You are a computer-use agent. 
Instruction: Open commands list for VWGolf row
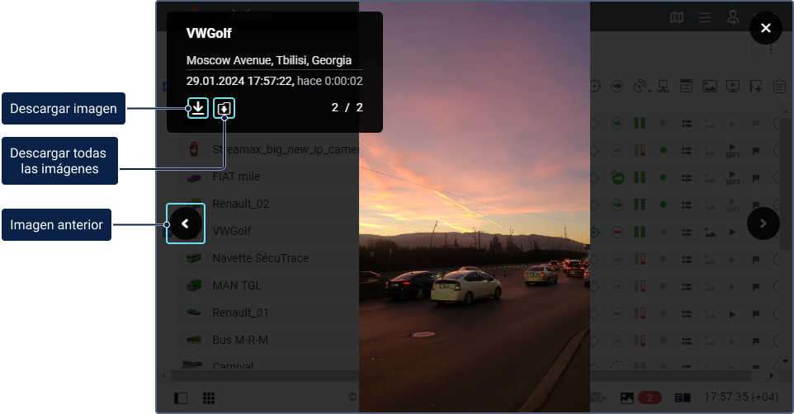coord(687,233)
